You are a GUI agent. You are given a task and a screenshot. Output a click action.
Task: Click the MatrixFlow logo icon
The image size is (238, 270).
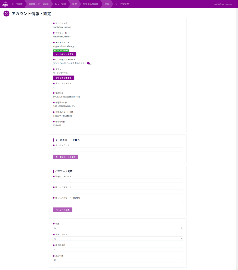(x=5, y=4)
